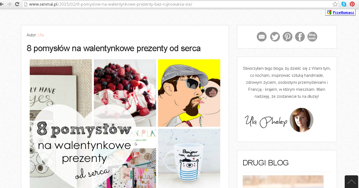Open Ula Phelep's round portrait photo
Screen dimensions: 359x188
[302, 120]
